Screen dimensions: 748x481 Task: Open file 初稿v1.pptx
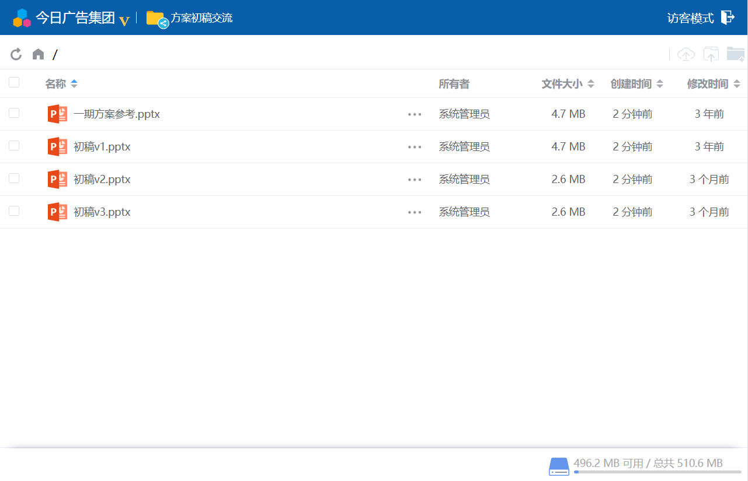click(102, 147)
